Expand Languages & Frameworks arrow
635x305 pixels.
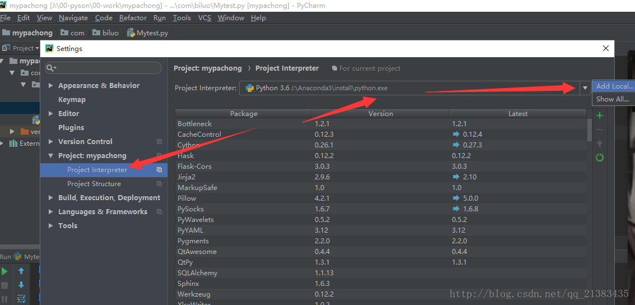tap(50, 212)
